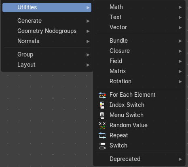The height and width of the screenshot is (167, 188).
Task: Add a Menu Switch node
Action: coord(139,115)
